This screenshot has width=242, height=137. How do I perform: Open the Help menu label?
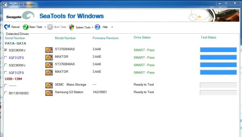(x=105, y=27)
